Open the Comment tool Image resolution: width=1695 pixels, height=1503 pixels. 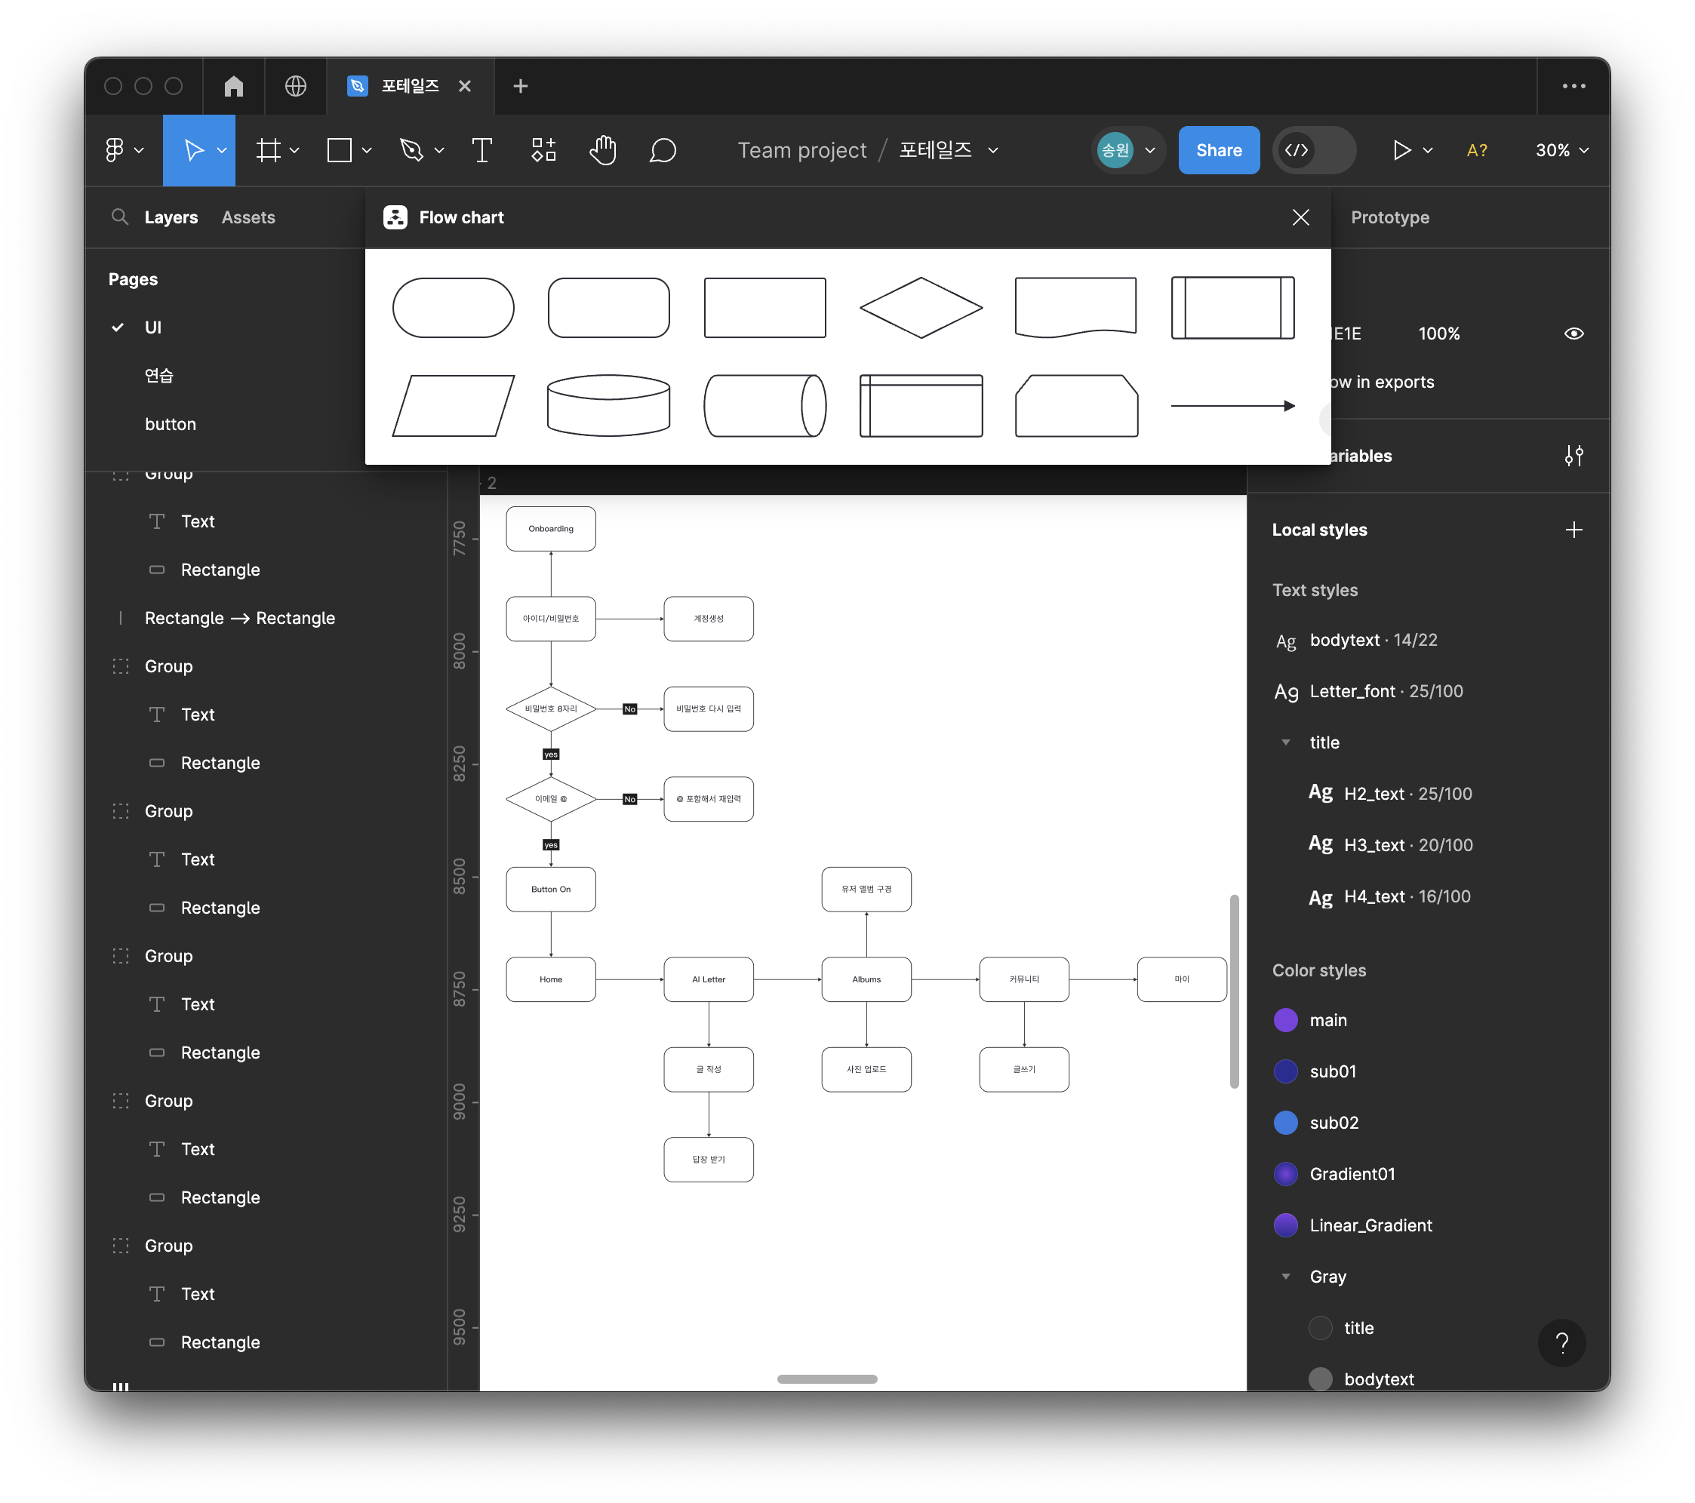click(663, 150)
